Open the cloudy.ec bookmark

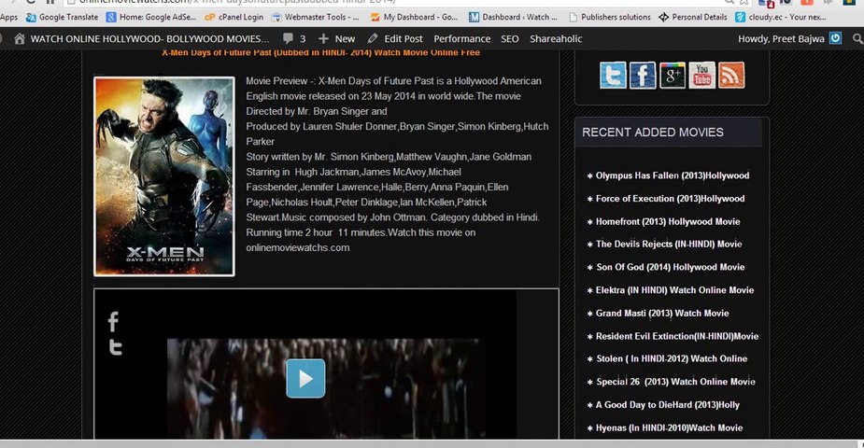(x=781, y=17)
